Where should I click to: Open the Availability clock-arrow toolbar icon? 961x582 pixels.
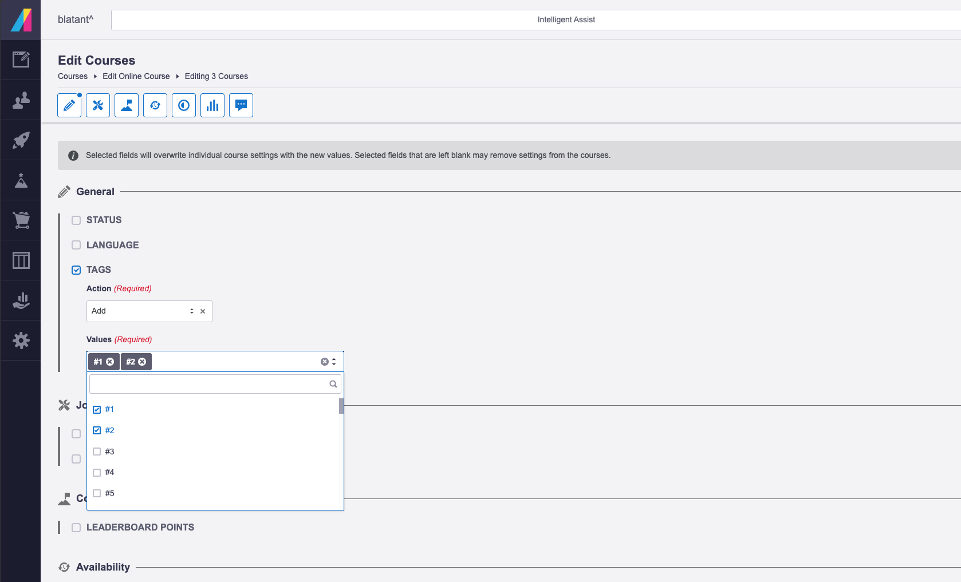(x=155, y=105)
